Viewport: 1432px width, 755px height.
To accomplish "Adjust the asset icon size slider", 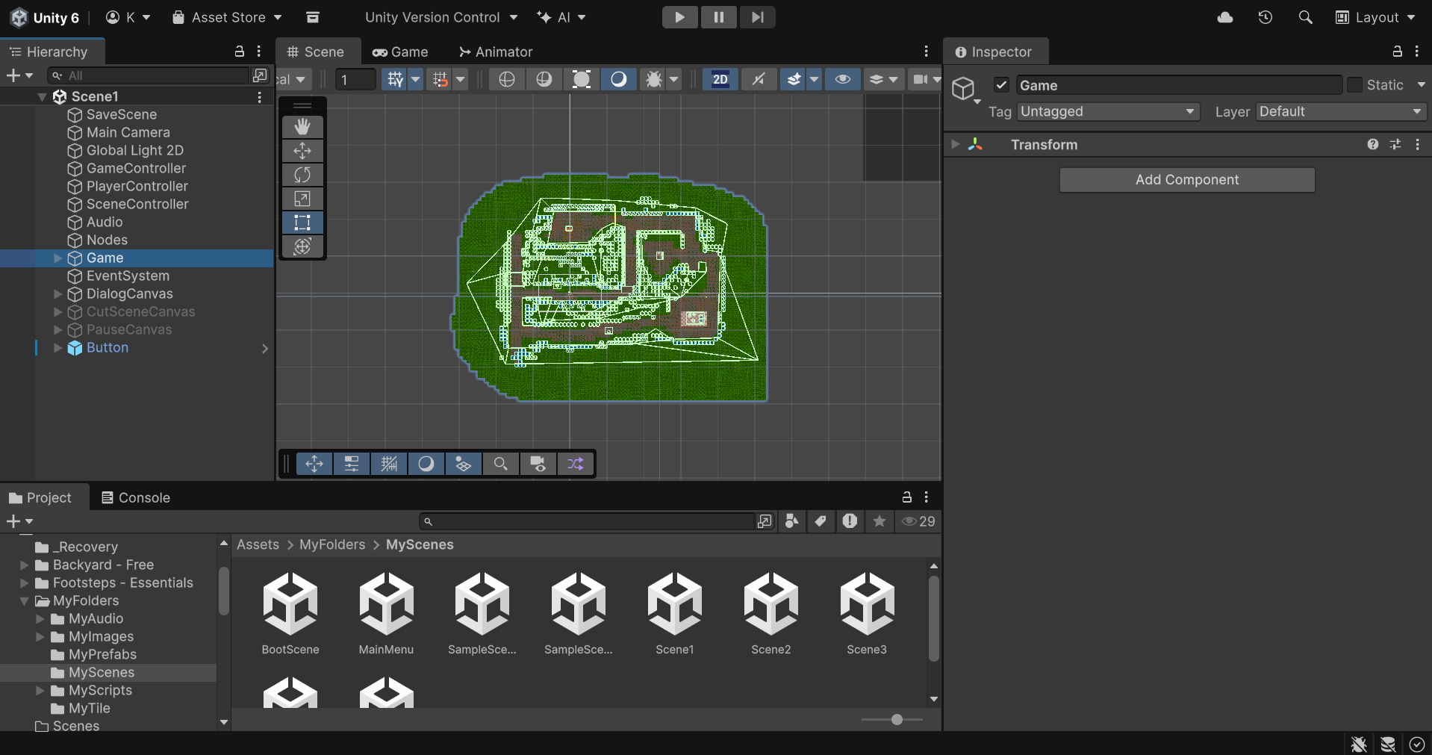I will pos(897,719).
